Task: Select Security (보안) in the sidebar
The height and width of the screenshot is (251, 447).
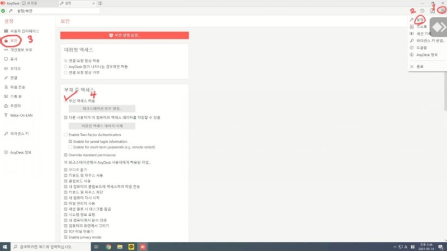Action: click(x=11, y=41)
